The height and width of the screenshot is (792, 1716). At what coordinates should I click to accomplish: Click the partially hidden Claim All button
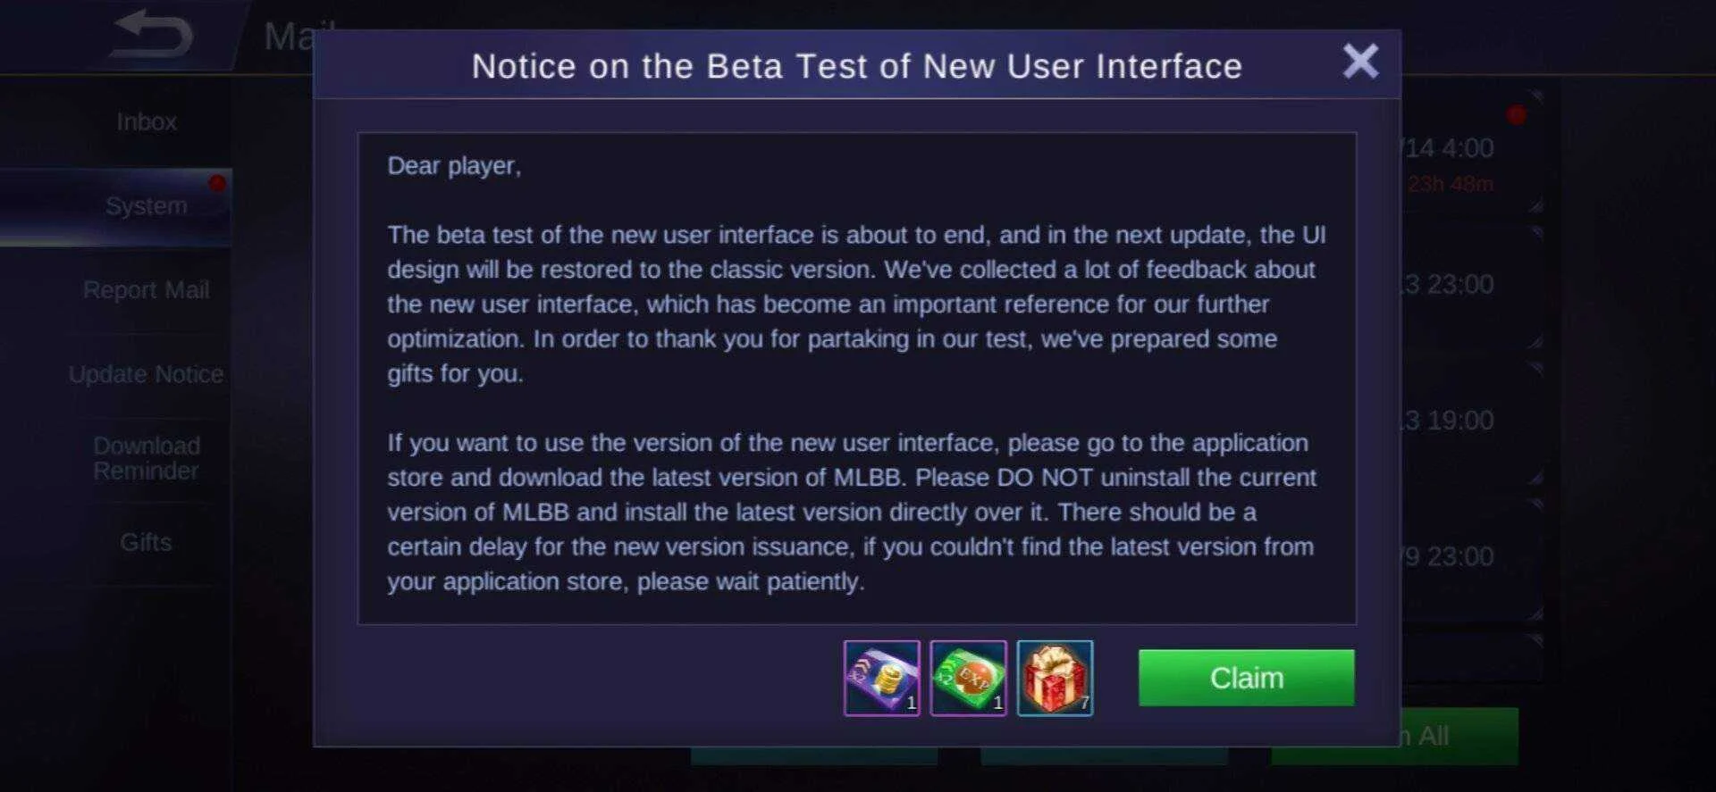tap(1459, 736)
